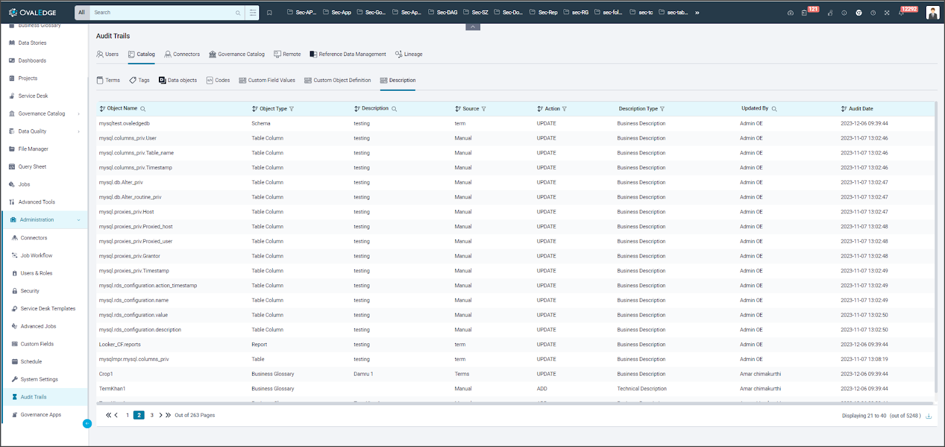Filter the Action column
Image resolution: width=945 pixels, height=447 pixels.
coord(565,109)
